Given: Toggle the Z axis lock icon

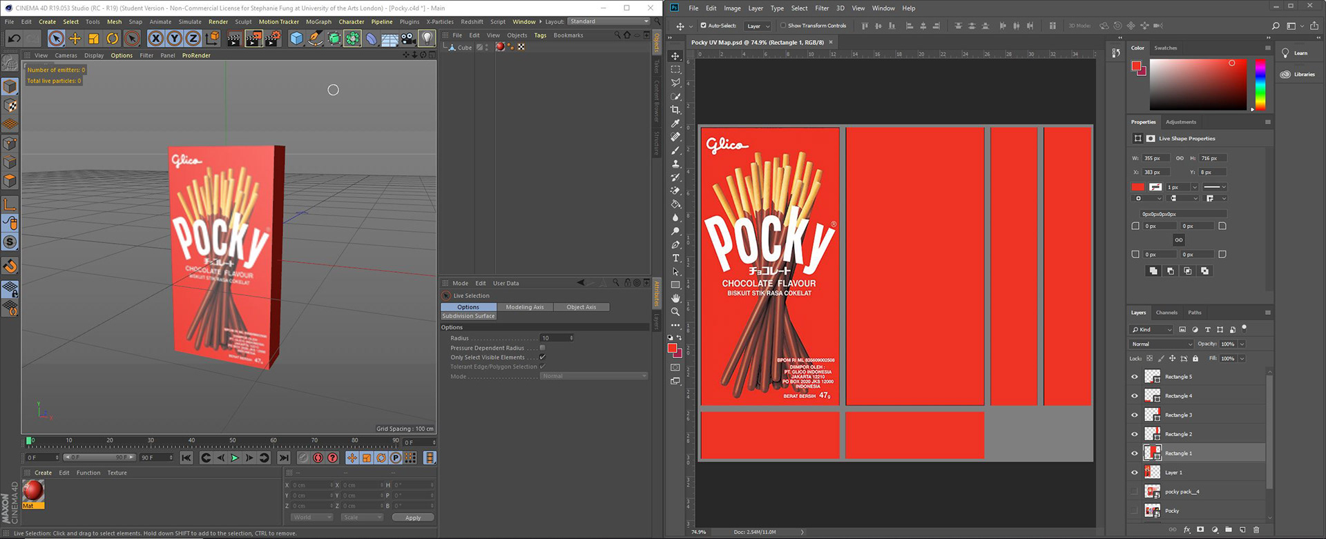Looking at the screenshot, I should click(193, 39).
